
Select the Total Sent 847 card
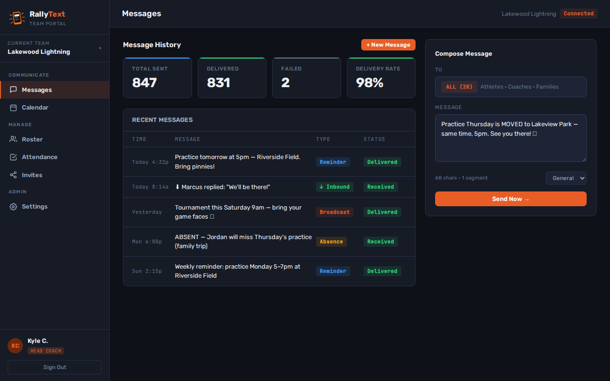tap(157, 78)
